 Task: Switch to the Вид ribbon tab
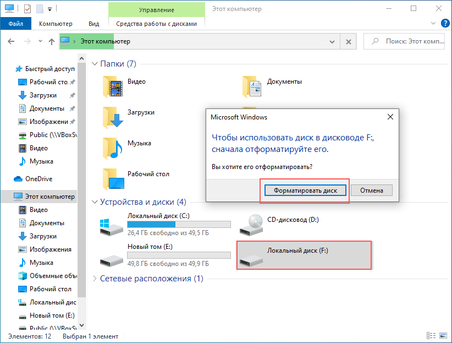(93, 24)
